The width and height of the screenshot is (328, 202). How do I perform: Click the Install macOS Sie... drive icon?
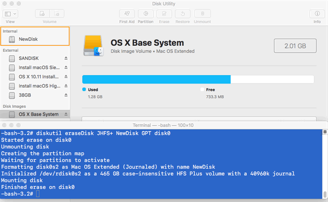pyautogui.click(x=12, y=68)
